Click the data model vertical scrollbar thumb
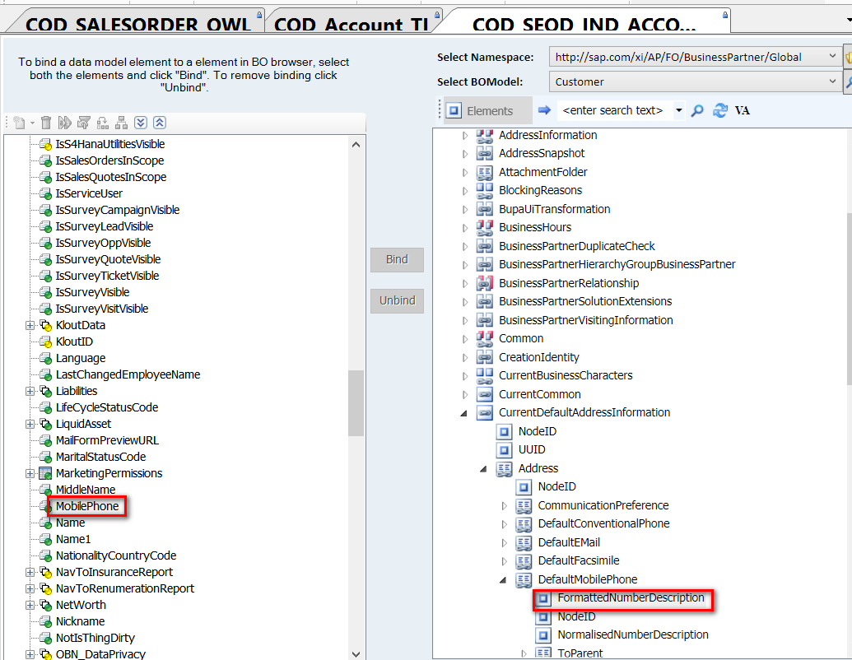 click(x=356, y=403)
